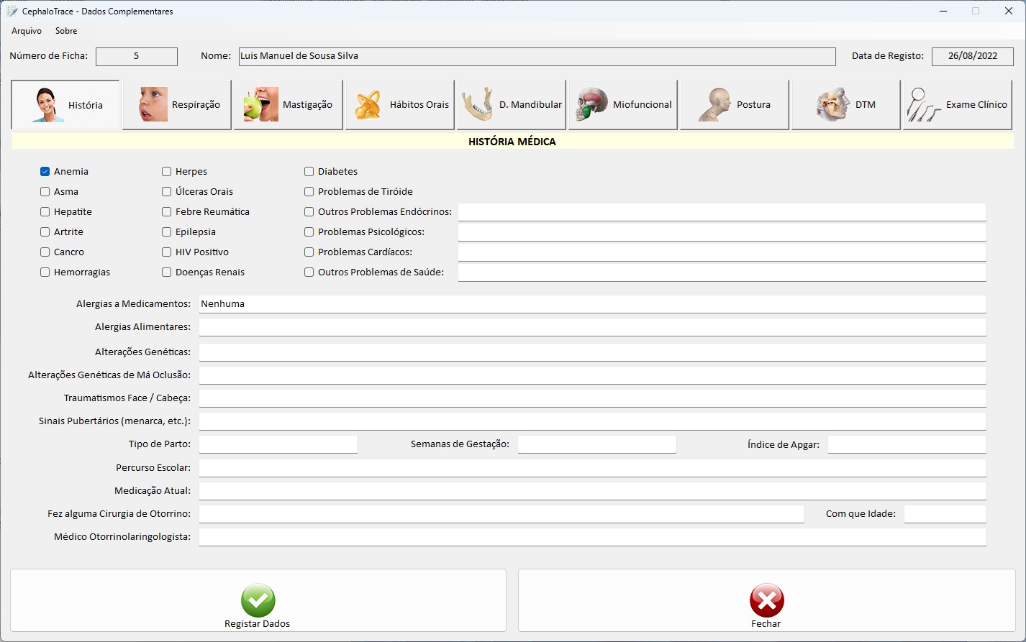The image size is (1026, 642).
Task: Open the Arquivo menu
Action: [x=27, y=31]
